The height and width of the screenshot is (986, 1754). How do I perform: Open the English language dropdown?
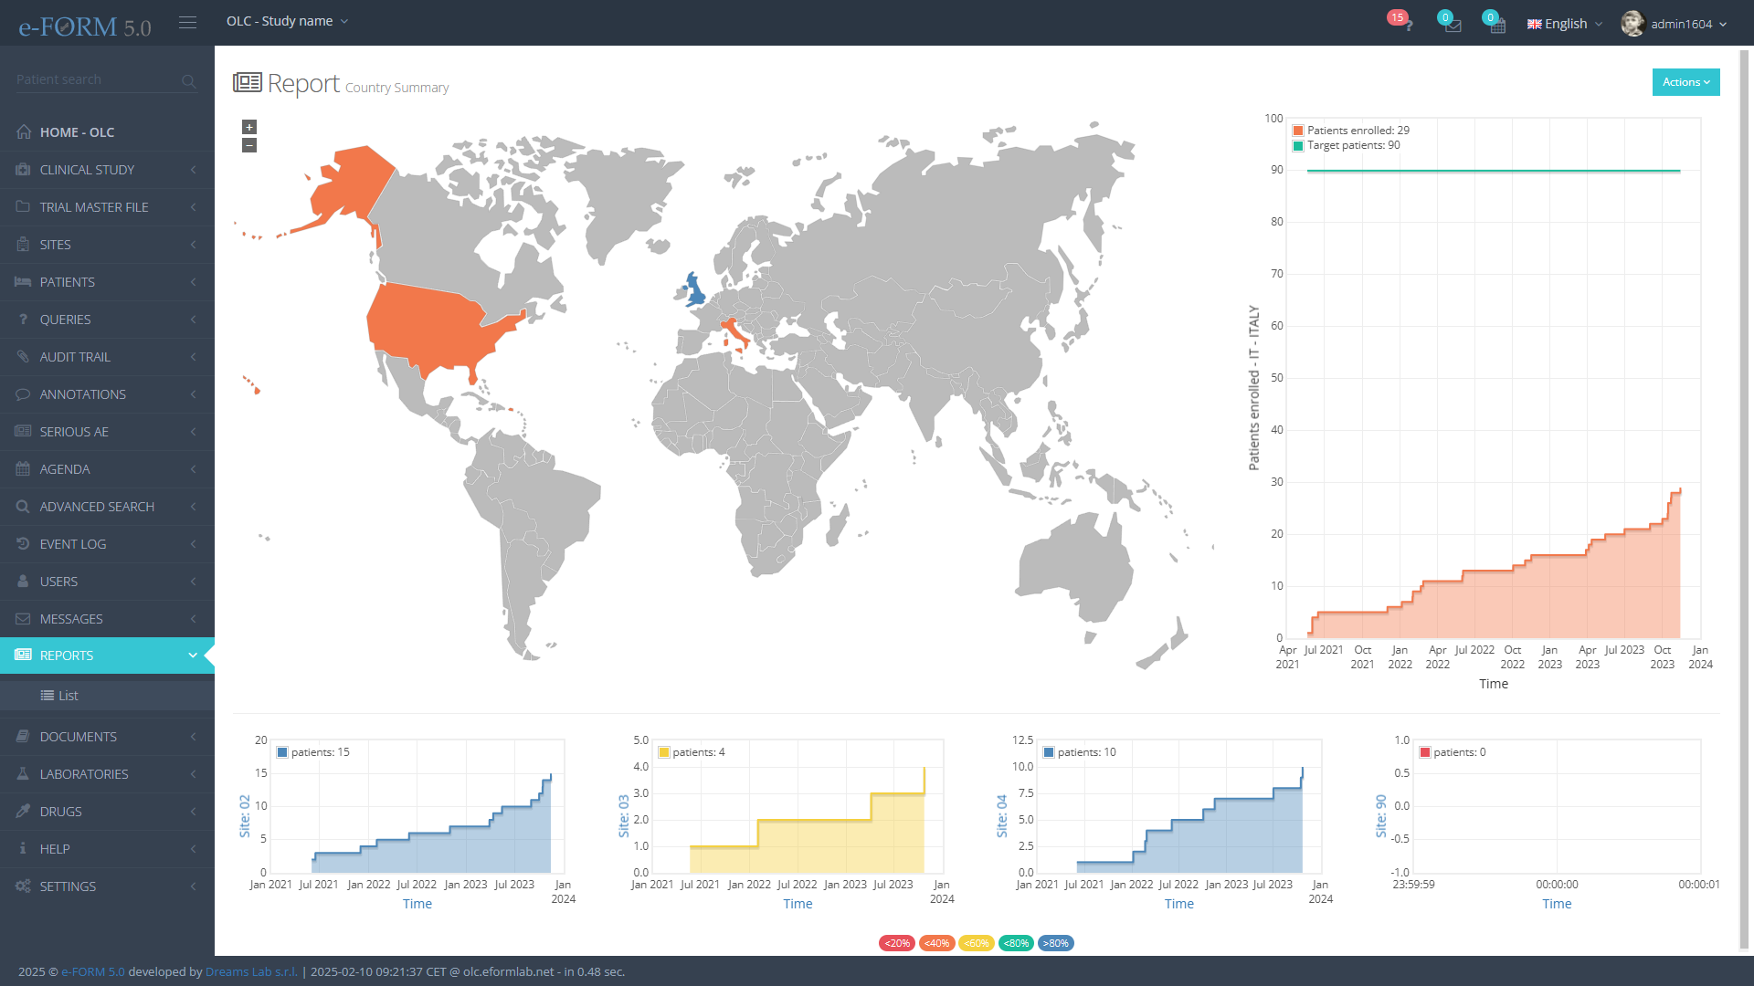[x=1564, y=24]
